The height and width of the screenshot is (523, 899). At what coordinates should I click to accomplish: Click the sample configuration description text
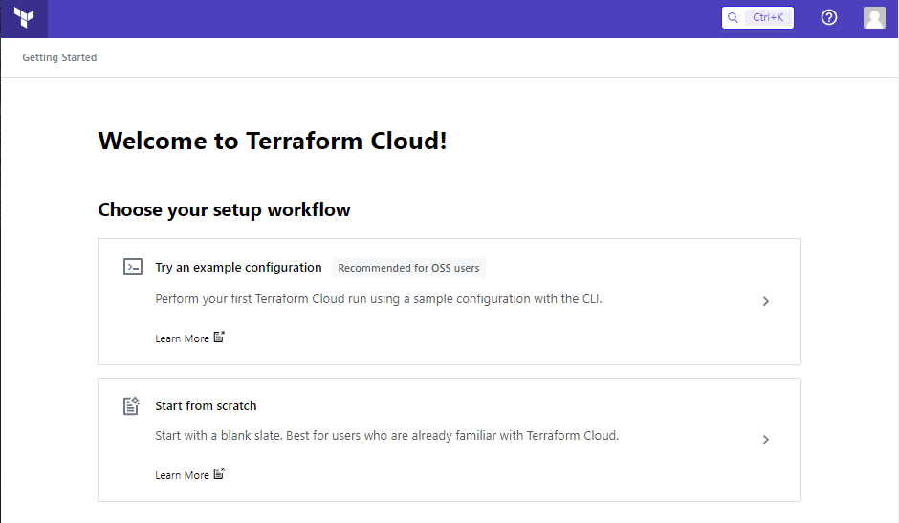pos(379,298)
